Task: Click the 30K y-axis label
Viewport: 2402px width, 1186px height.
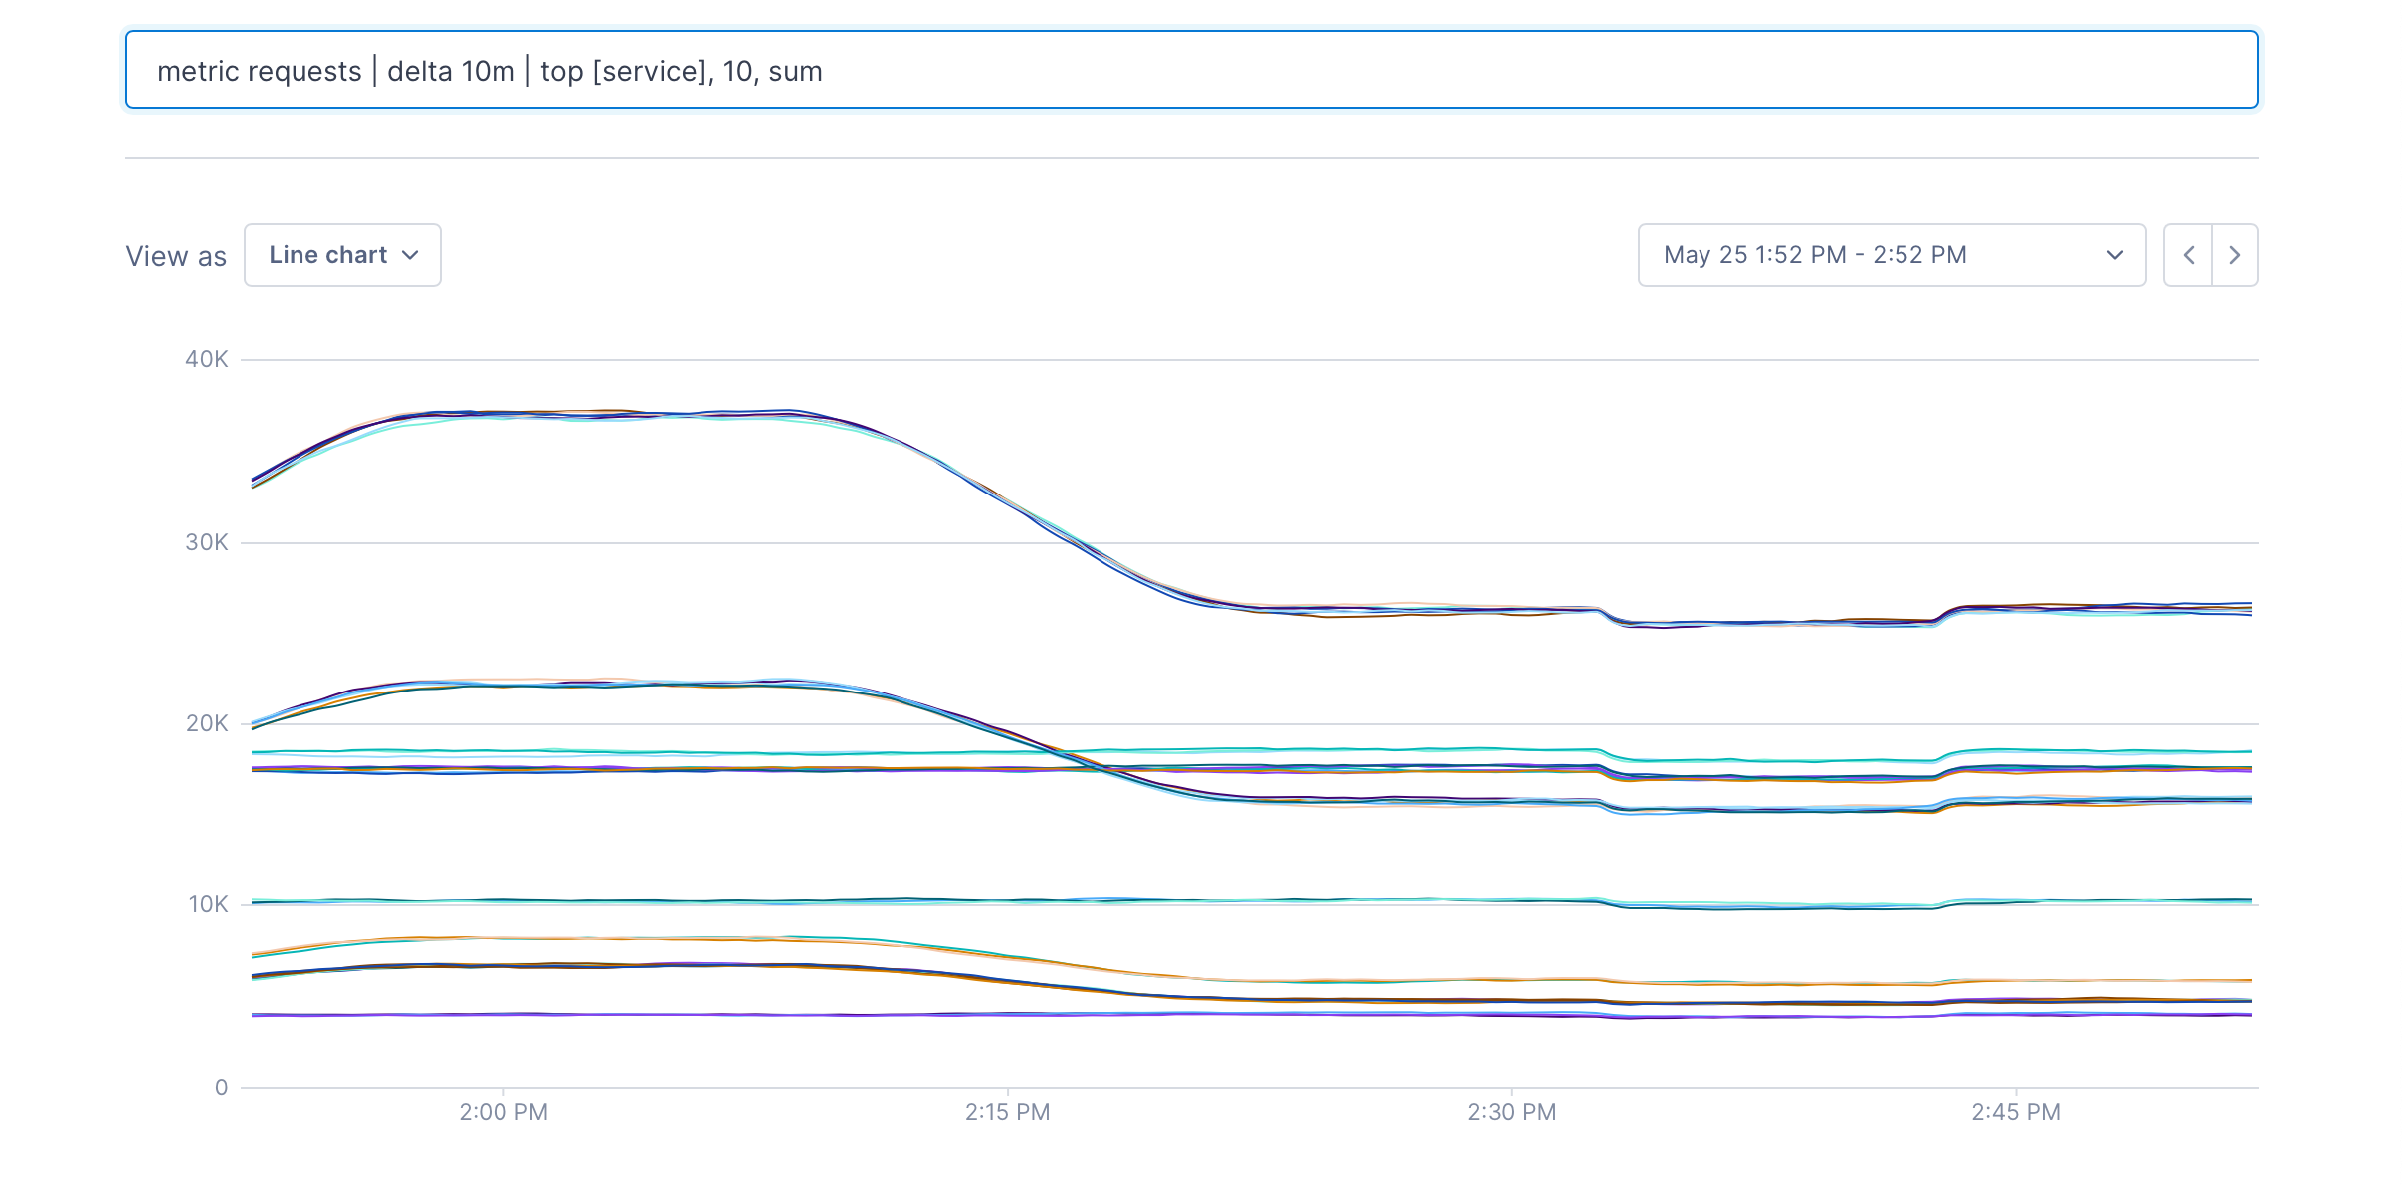Action: (x=206, y=542)
